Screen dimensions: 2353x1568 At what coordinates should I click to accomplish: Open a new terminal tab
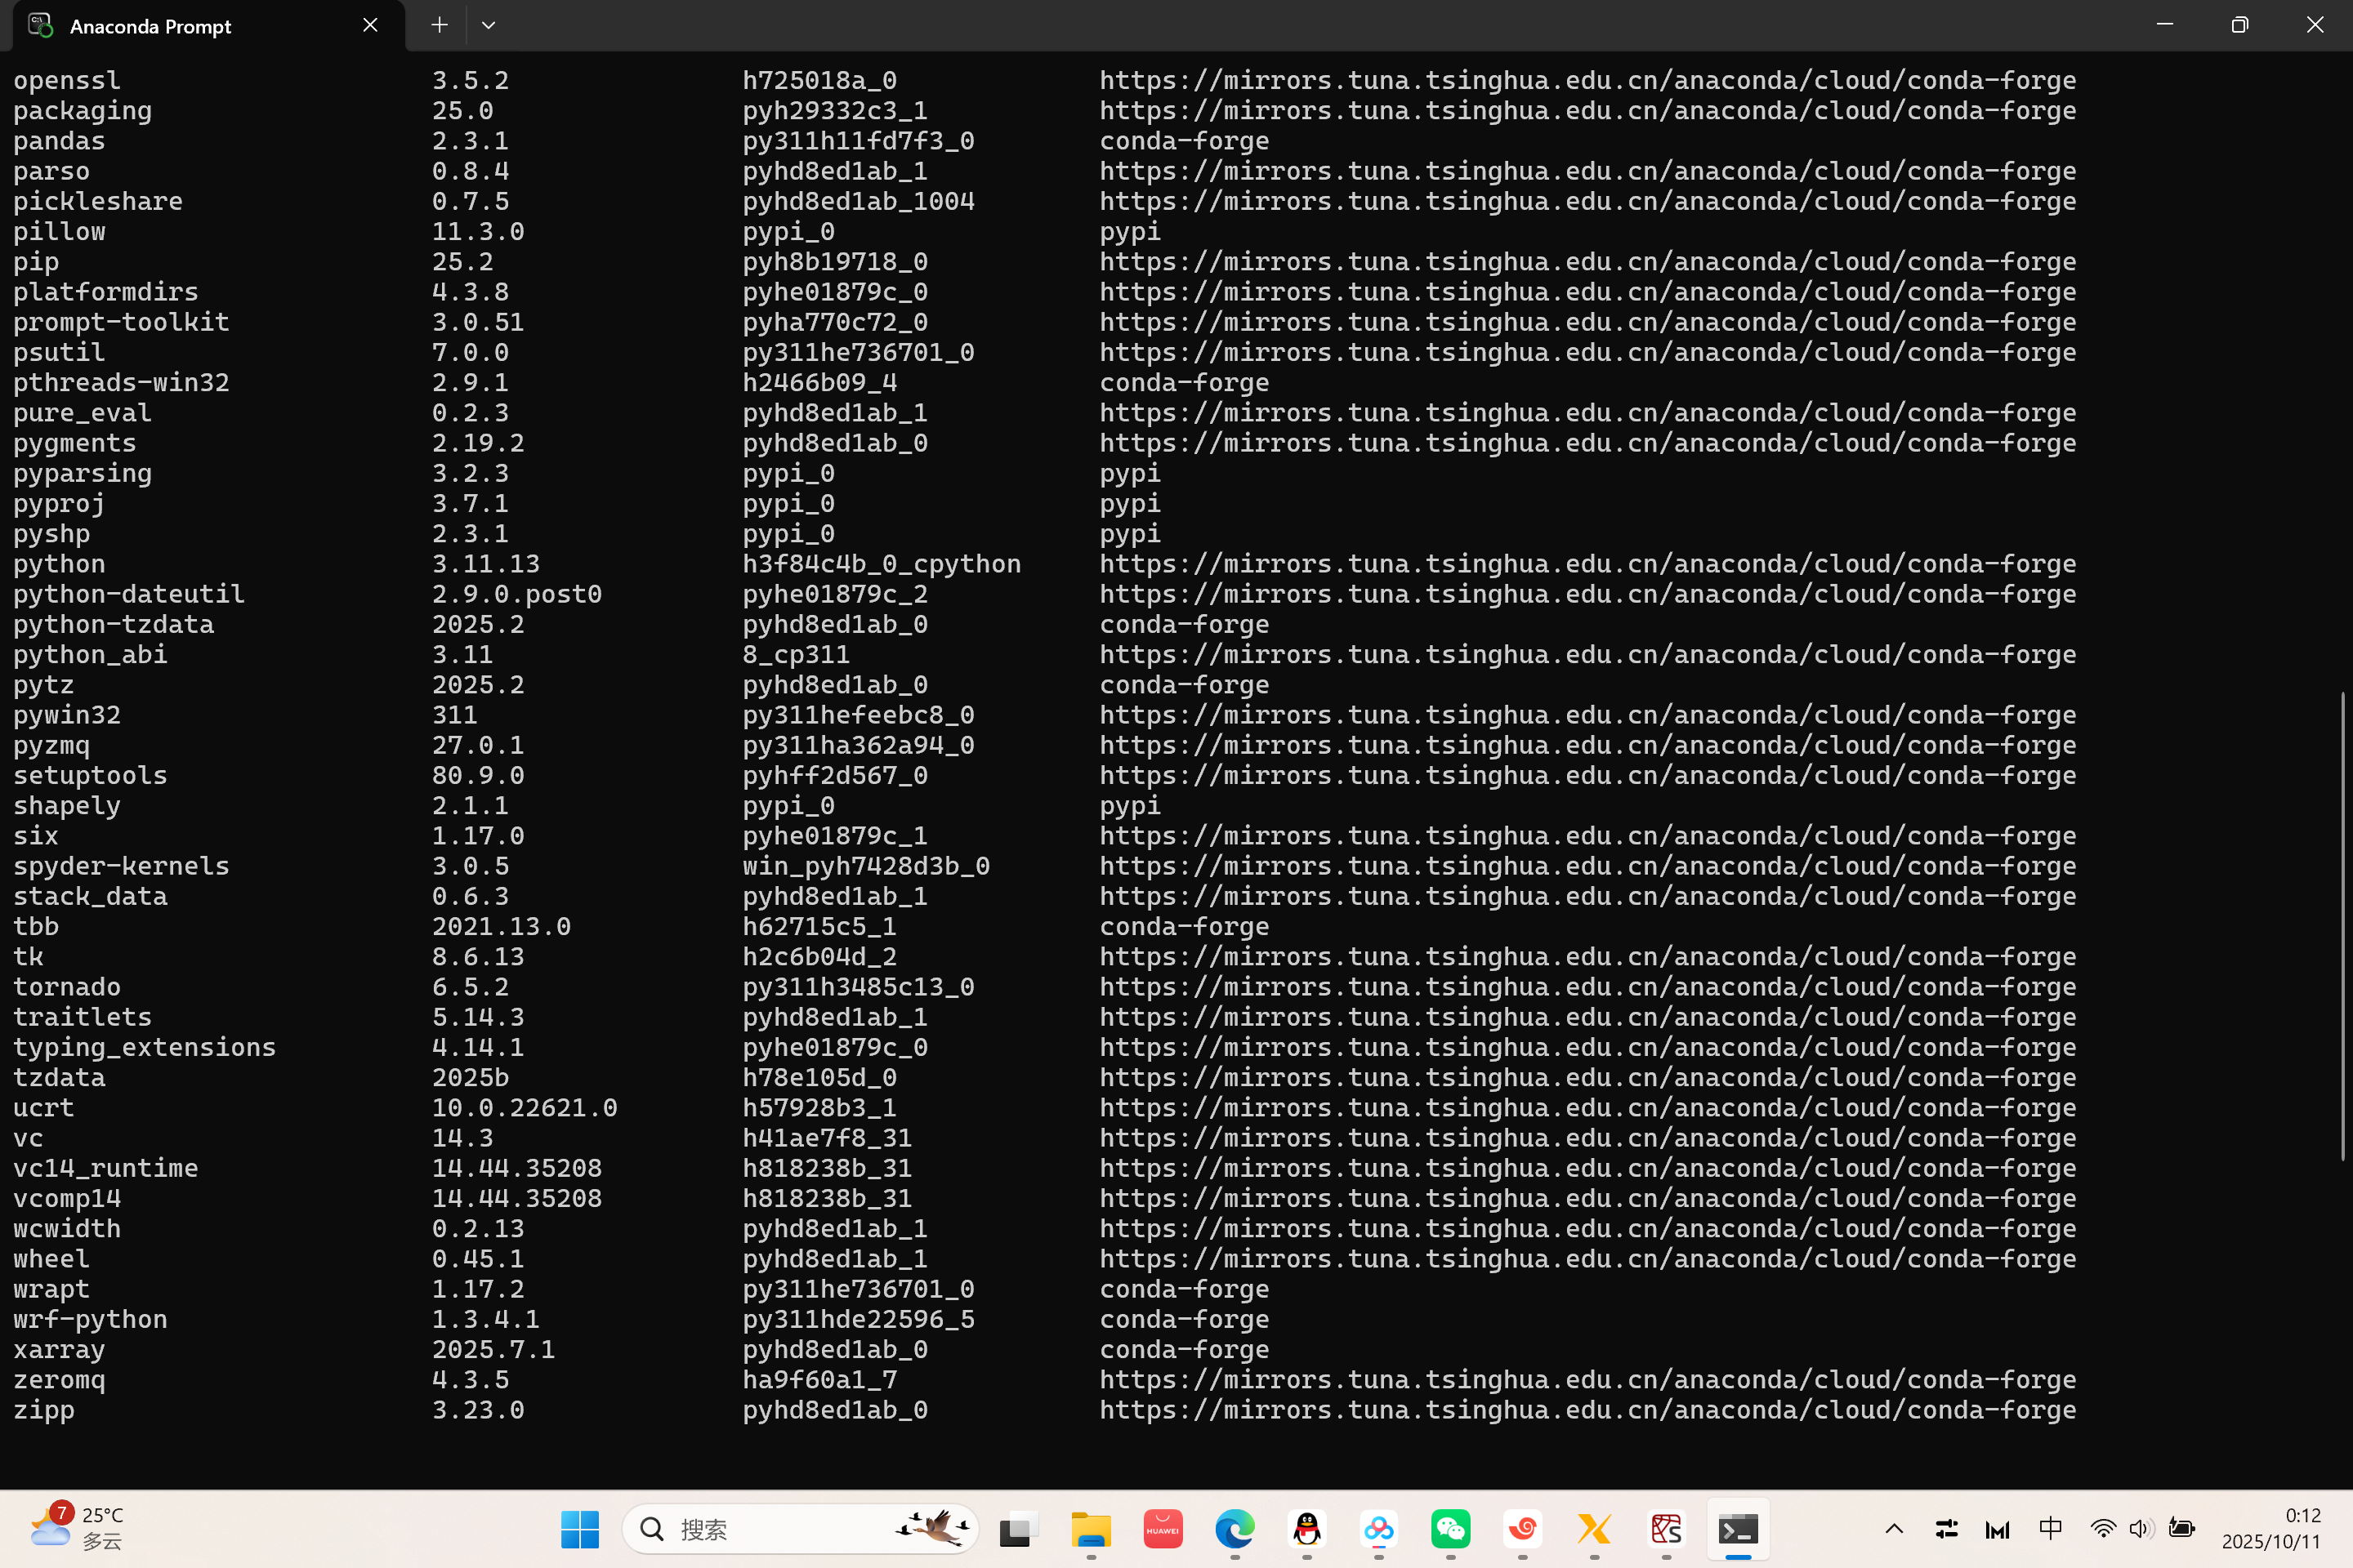(440, 25)
